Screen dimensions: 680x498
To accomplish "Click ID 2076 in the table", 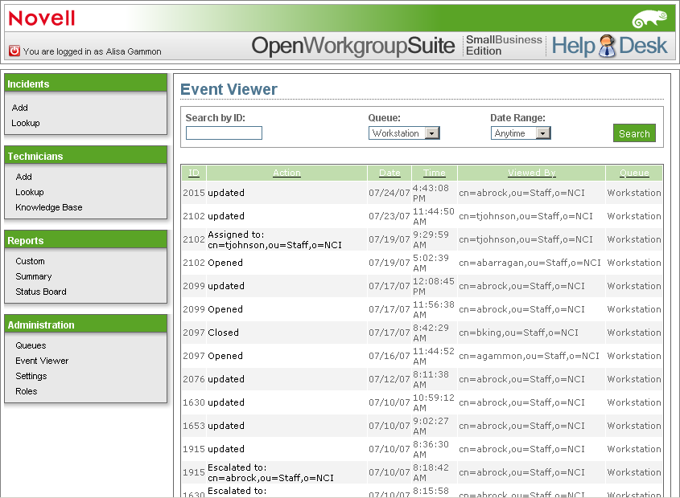I will [x=193, y=379].
